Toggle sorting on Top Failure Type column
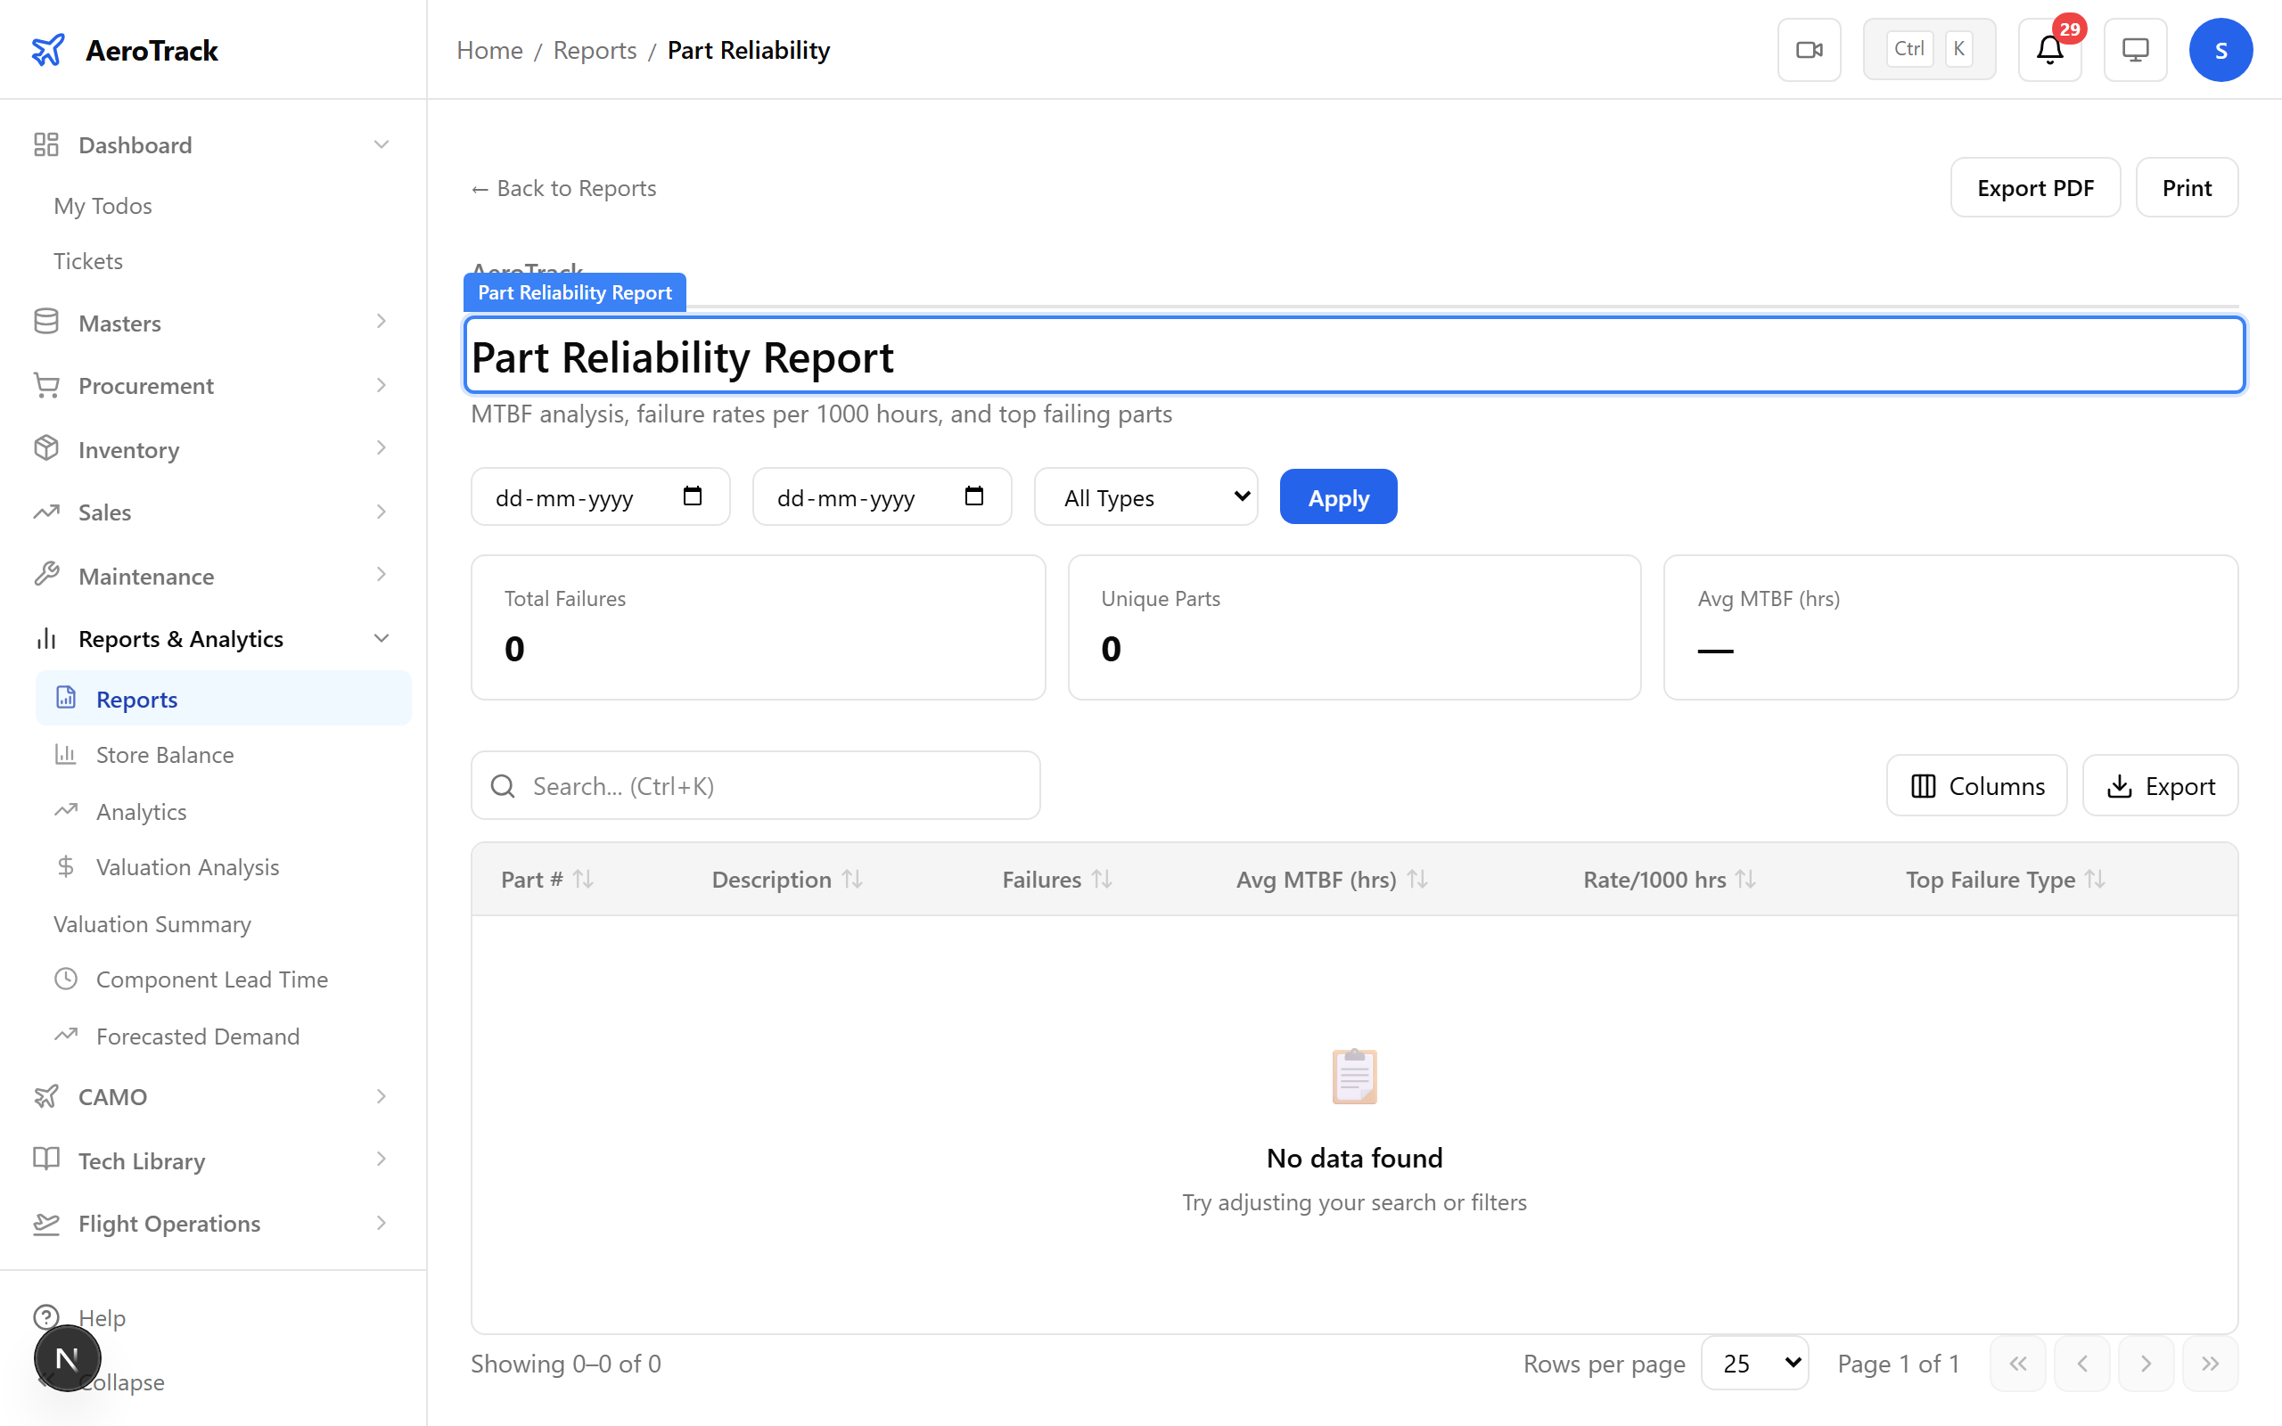 tap(2096, 878)
